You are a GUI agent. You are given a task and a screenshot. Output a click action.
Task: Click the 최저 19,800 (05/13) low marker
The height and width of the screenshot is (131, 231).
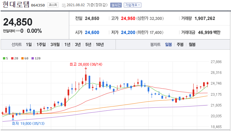[28, 123]
